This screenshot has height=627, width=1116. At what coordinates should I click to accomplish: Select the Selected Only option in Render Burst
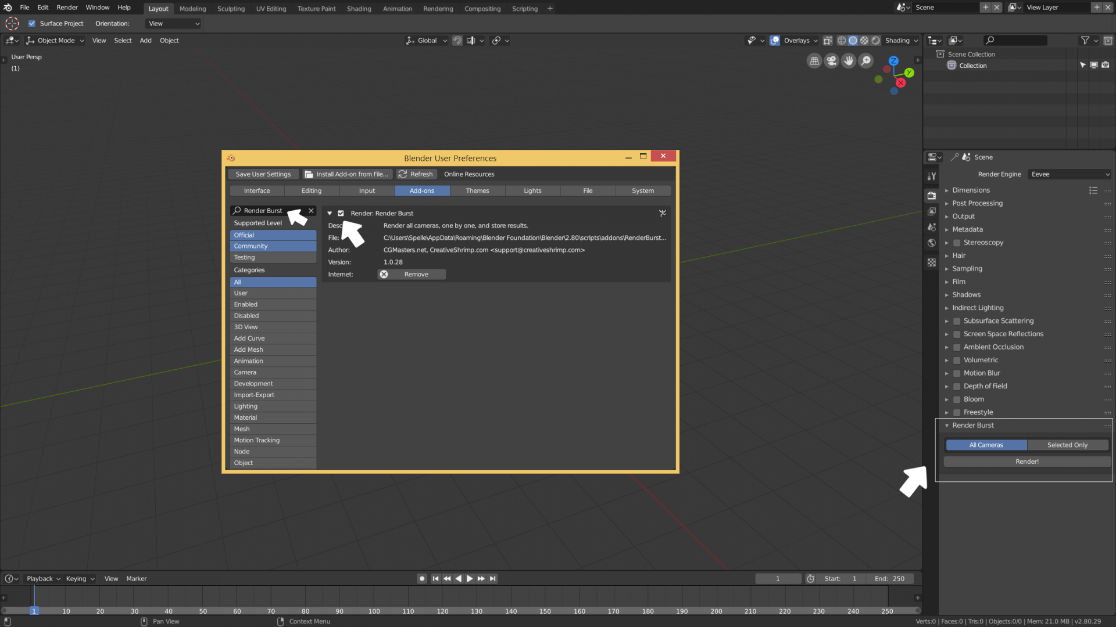1067,445
